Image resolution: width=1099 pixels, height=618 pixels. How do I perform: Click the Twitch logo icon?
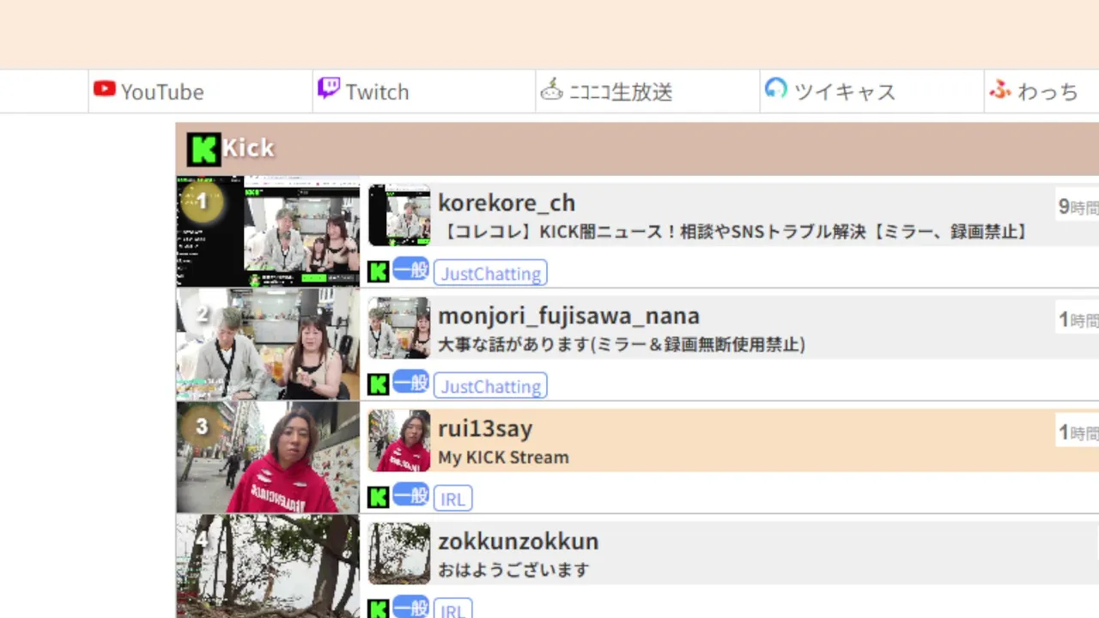click(x=329, y=88)
